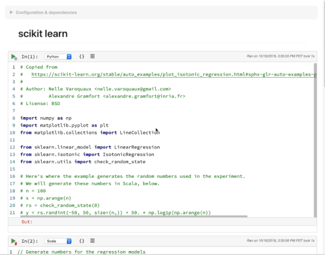Click the lines icon in cell In(2)
The image size is (325, 255).
click(x=92, y=241)
